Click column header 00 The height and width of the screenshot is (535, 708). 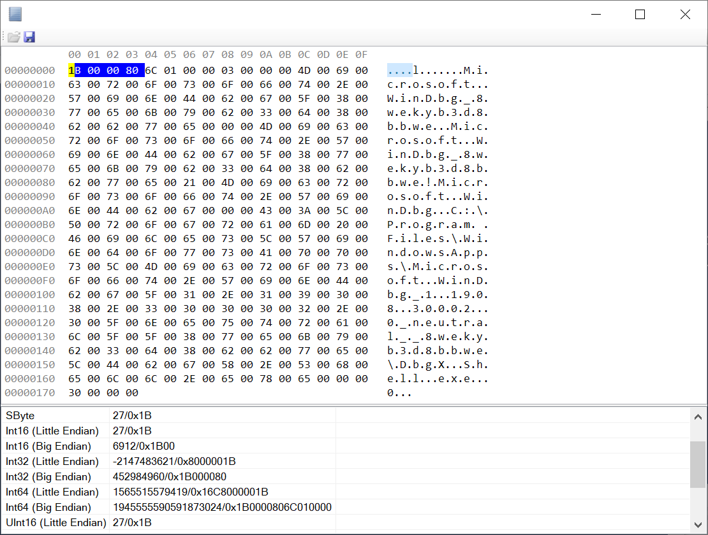(75, 55)
